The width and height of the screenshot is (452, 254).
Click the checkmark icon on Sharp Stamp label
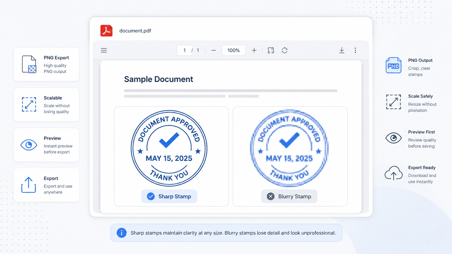[151, 197]
